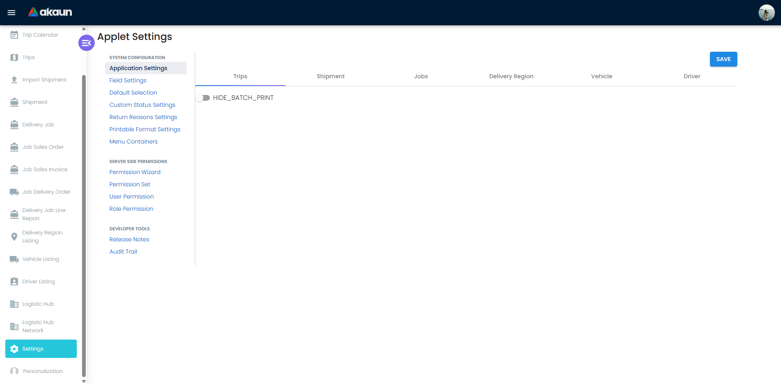Click the Job Sales Invoice icon
781x384 pixels.
[x=14, y=169]
